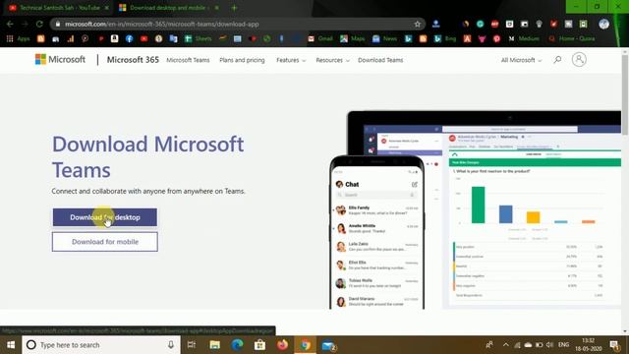
Task: Click the address bar URL
Action: tap(161, 24)
